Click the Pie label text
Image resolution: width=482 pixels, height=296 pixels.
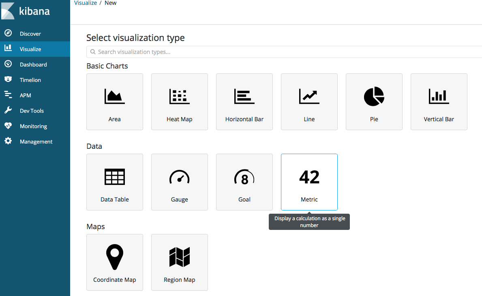tap(374, 119)
